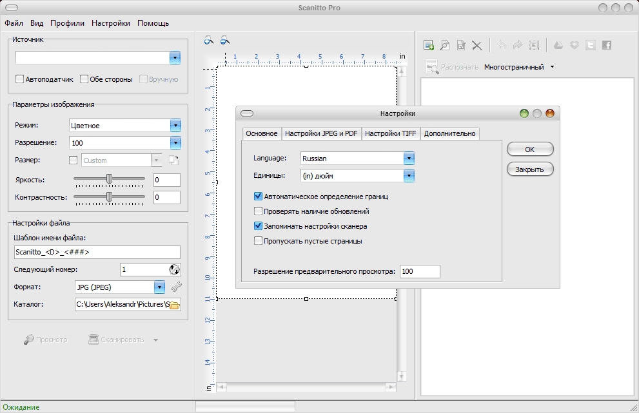Check Проверять наличие обновлений
This screenshot has width=639, height=413.
[258, 211]
